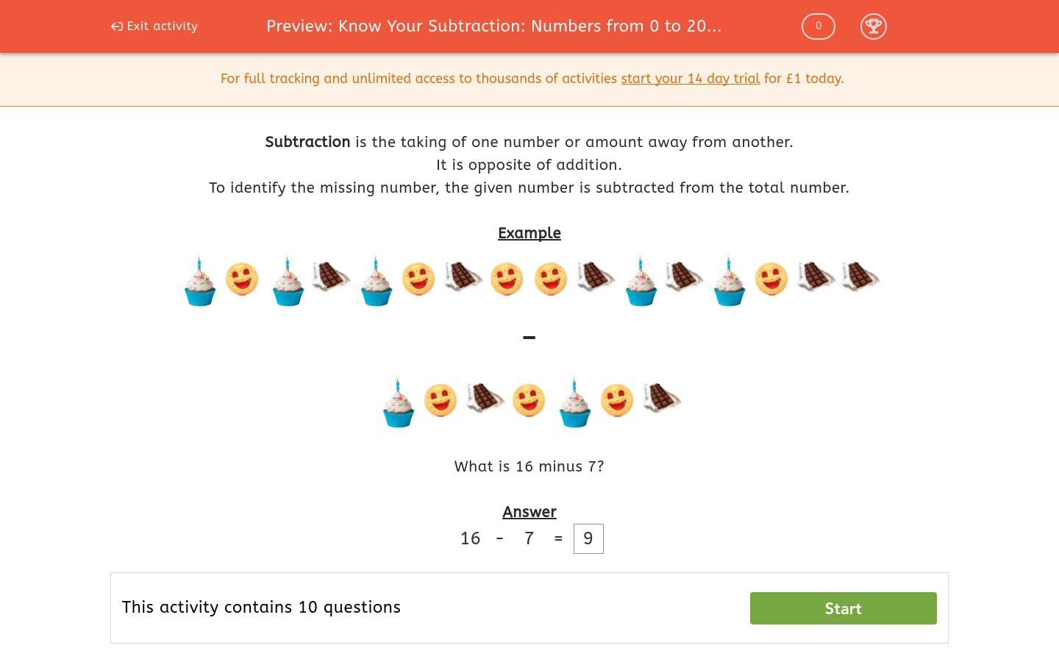Click the trophy icon in the header
The image size is (1059, 662).
874,26
